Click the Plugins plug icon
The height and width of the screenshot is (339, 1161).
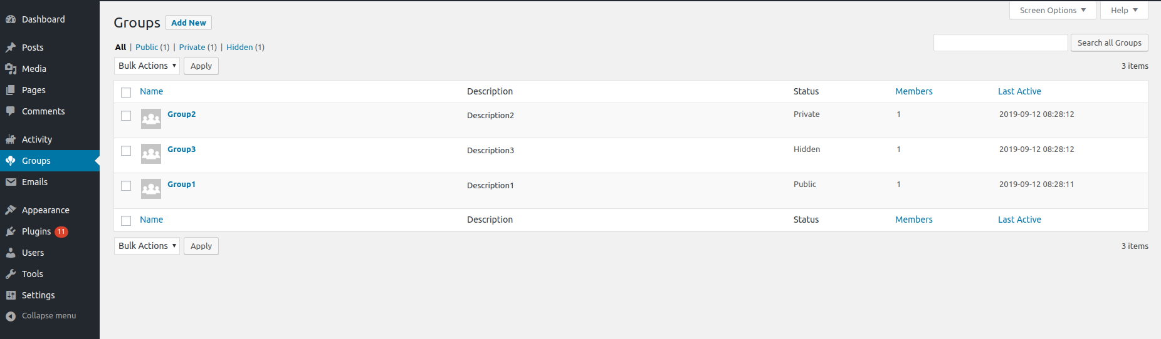coord(11,231)
